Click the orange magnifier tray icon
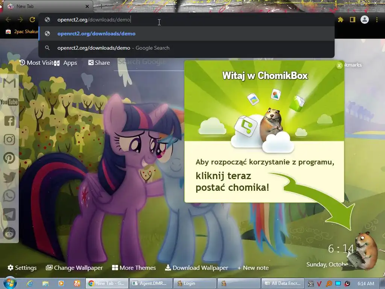The width and height of the screenshot is (385, 289). coord(329,284)
